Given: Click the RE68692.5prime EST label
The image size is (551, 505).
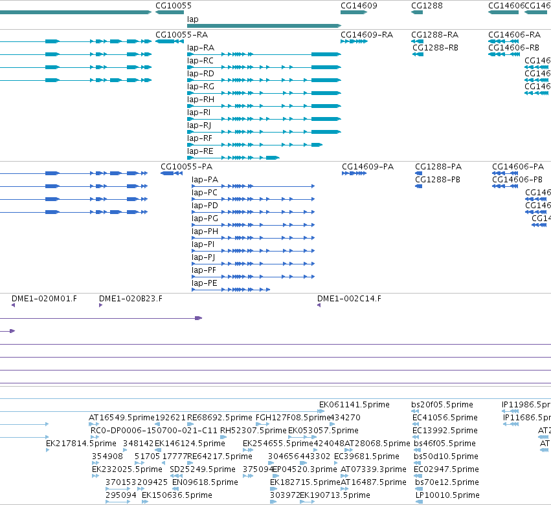Looking at the screenshot, I should click(219, 418).
